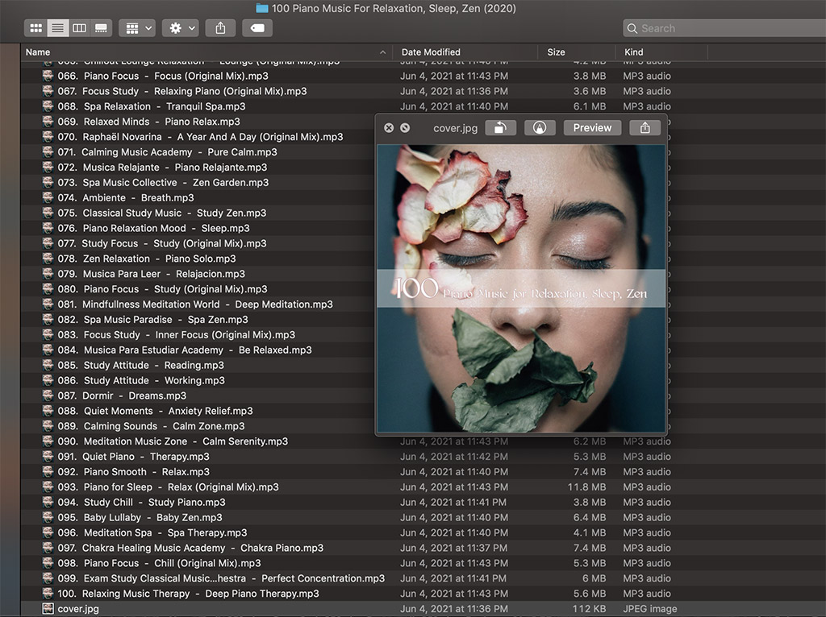Click the Search field

(x=724, y=28)
